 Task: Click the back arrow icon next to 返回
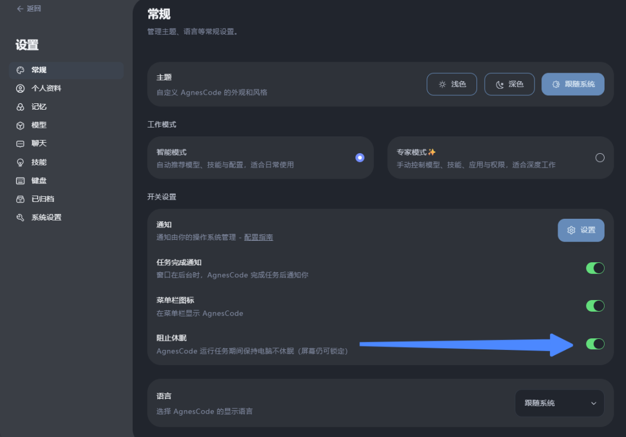[20, 8]
